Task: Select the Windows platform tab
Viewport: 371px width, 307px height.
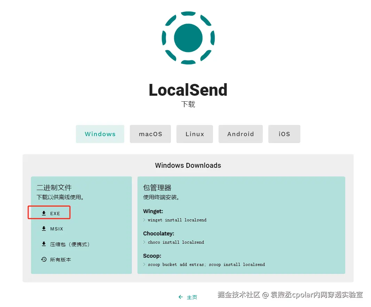Action: [x=100, y=134]
